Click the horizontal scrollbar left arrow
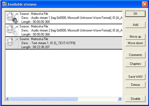The image size is (149, 106). coord(8,99)
